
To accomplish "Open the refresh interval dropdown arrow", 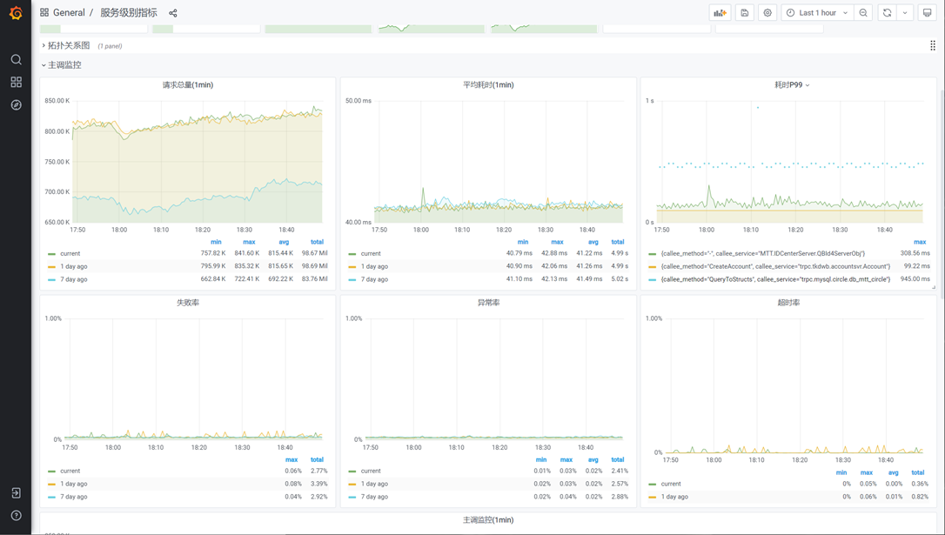I will 905,13.
